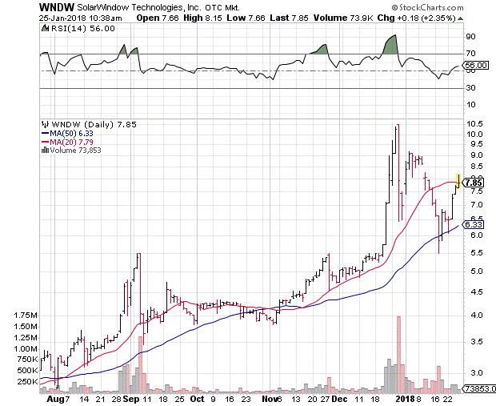Image resolution: width=496 pixels, height=406 pixels.
Task: Click the Last 7.85 value in header
Action: click(x=289, y=18)
